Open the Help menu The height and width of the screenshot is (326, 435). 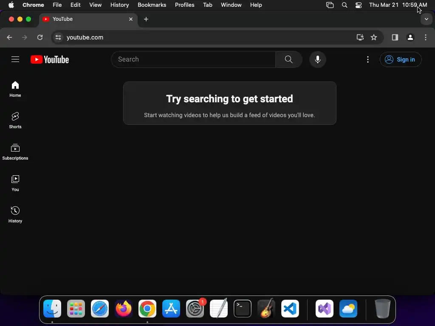click(x=256, y=5)
